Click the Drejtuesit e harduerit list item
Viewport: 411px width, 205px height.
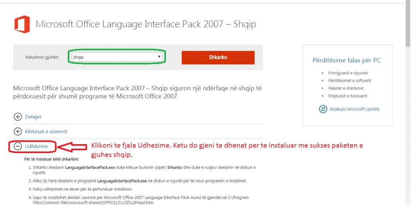348,96
